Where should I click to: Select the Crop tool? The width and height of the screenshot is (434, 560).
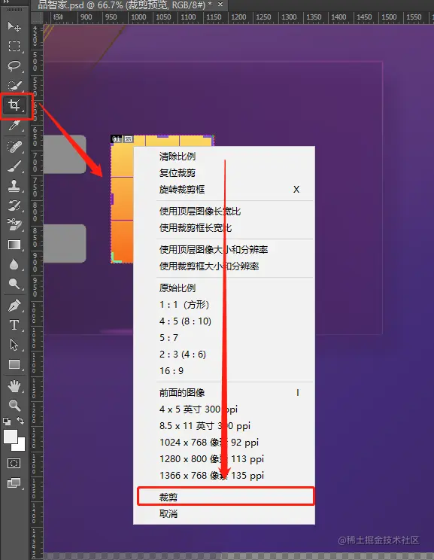tap(14, 105)
